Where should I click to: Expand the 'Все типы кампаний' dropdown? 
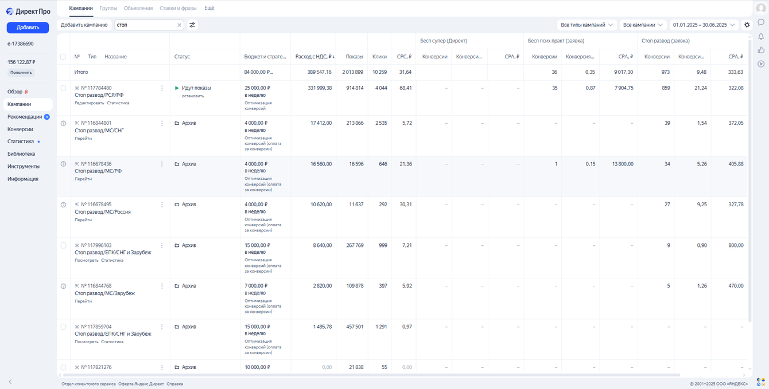(x=587, y=25)
